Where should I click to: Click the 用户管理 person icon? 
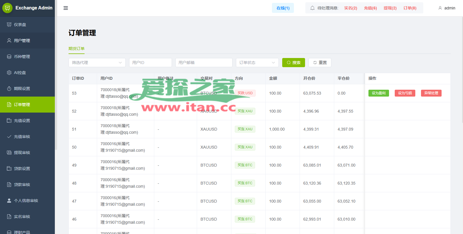point(9,41)
